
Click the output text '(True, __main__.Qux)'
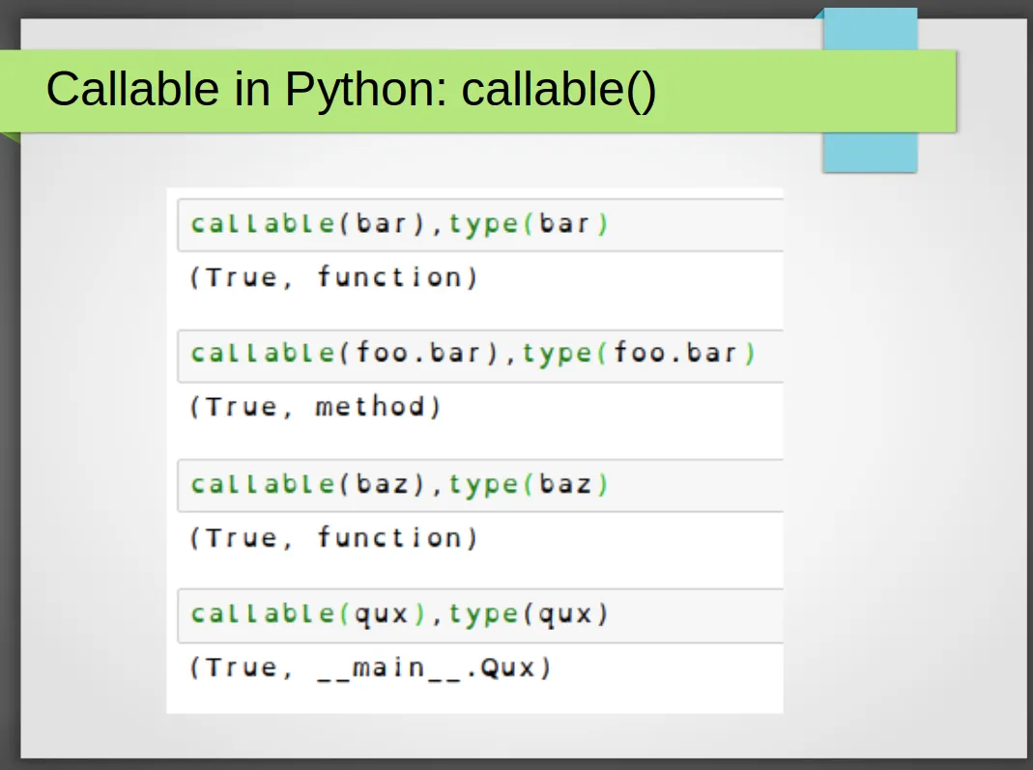370,668
